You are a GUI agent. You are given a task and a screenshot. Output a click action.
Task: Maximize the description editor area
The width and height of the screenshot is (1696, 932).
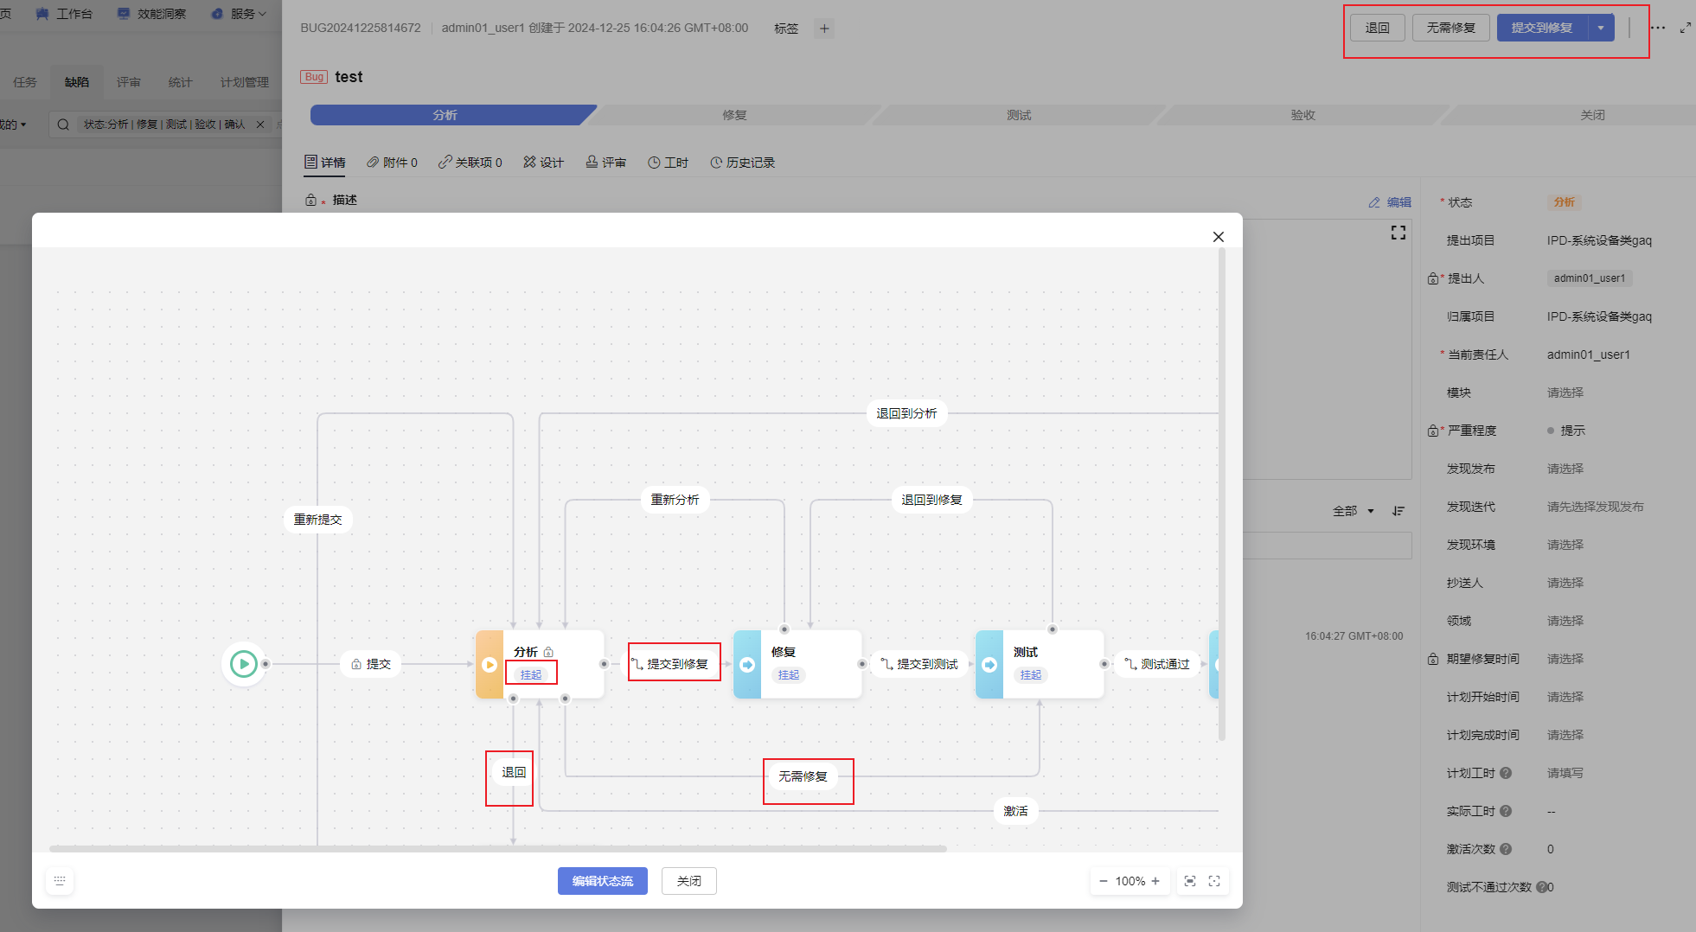[1398, 233]
